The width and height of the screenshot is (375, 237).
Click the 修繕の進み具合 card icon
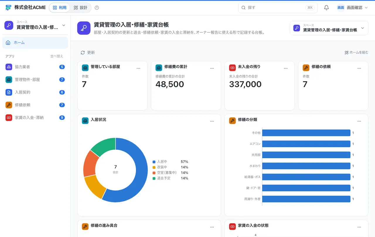(85, 226)
